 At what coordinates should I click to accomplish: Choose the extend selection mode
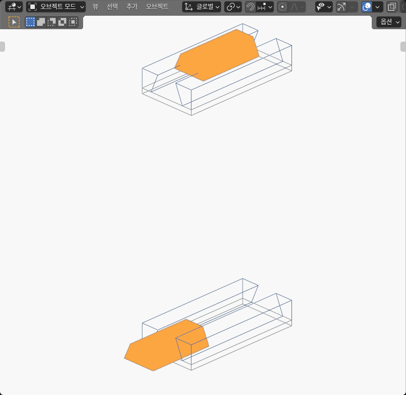(x=41, y=22)
